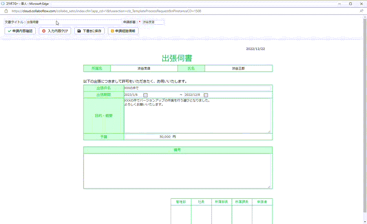Viewport: 367px width, 224px height.
Task: Click the page vertical scrollbar
Action: [365, 116]
